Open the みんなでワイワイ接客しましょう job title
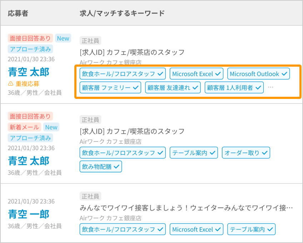 [x=186, y=208]
